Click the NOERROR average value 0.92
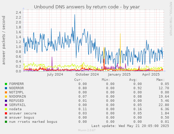Image resolution: width=174 pixels, height=134 pixels. tap(138, 88)
